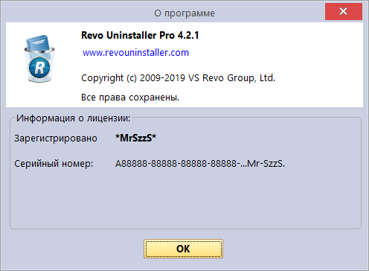Open the www.revouninstaller.com link

[135, 53]
